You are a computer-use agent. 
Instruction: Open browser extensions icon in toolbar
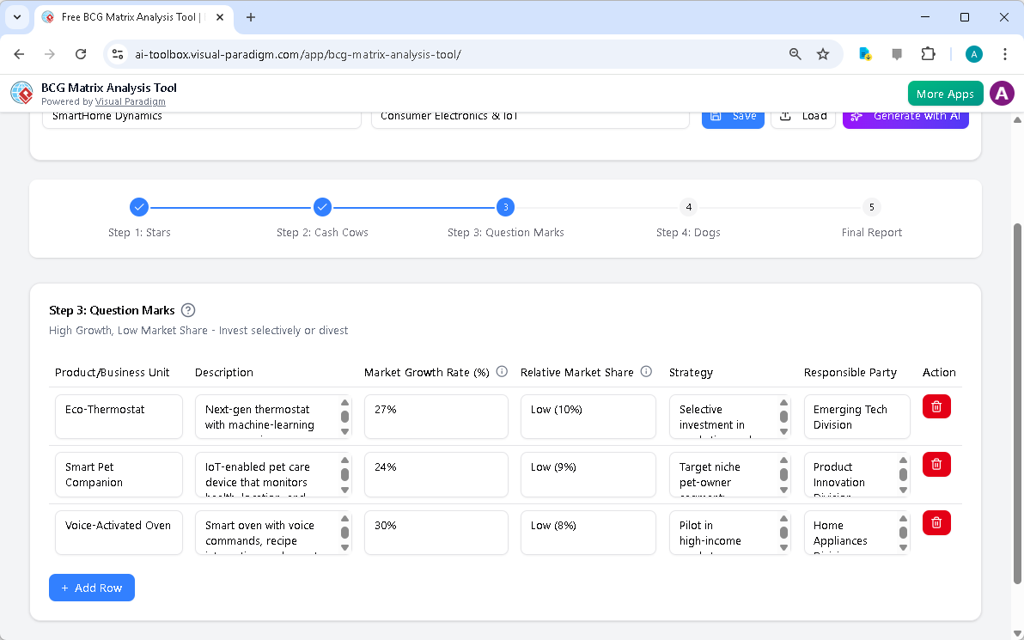click(x=928, y=53)
